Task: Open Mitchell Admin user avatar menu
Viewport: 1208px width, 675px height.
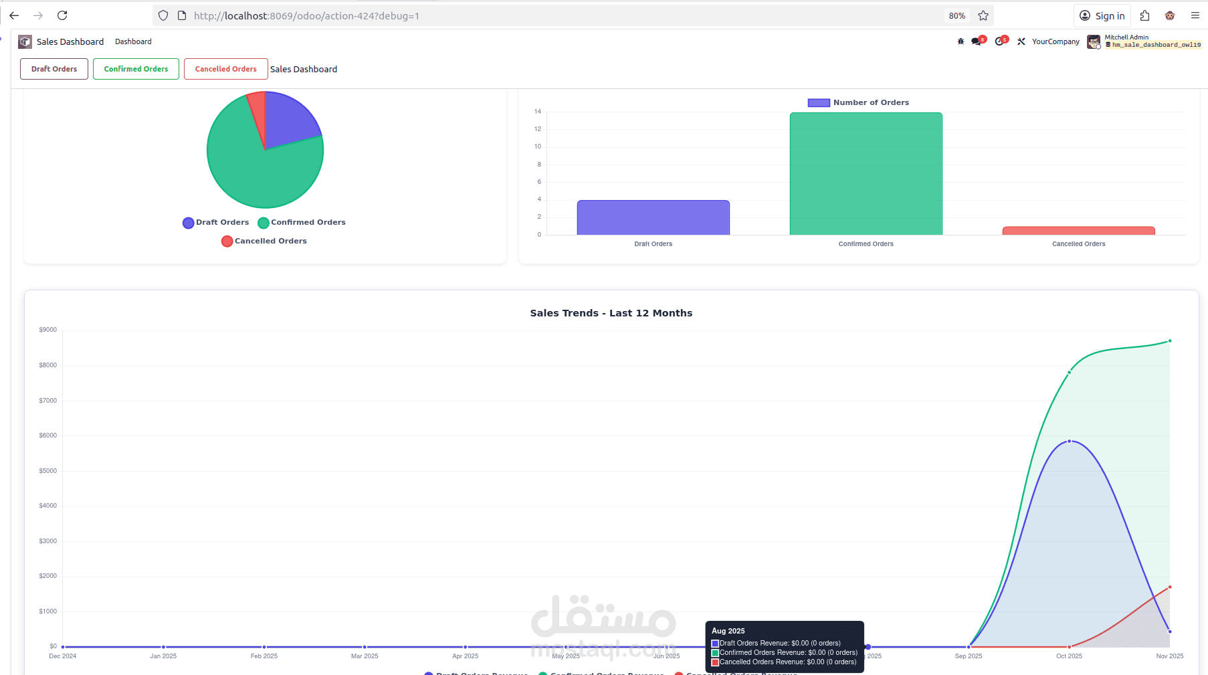Action: [1094, 42]
